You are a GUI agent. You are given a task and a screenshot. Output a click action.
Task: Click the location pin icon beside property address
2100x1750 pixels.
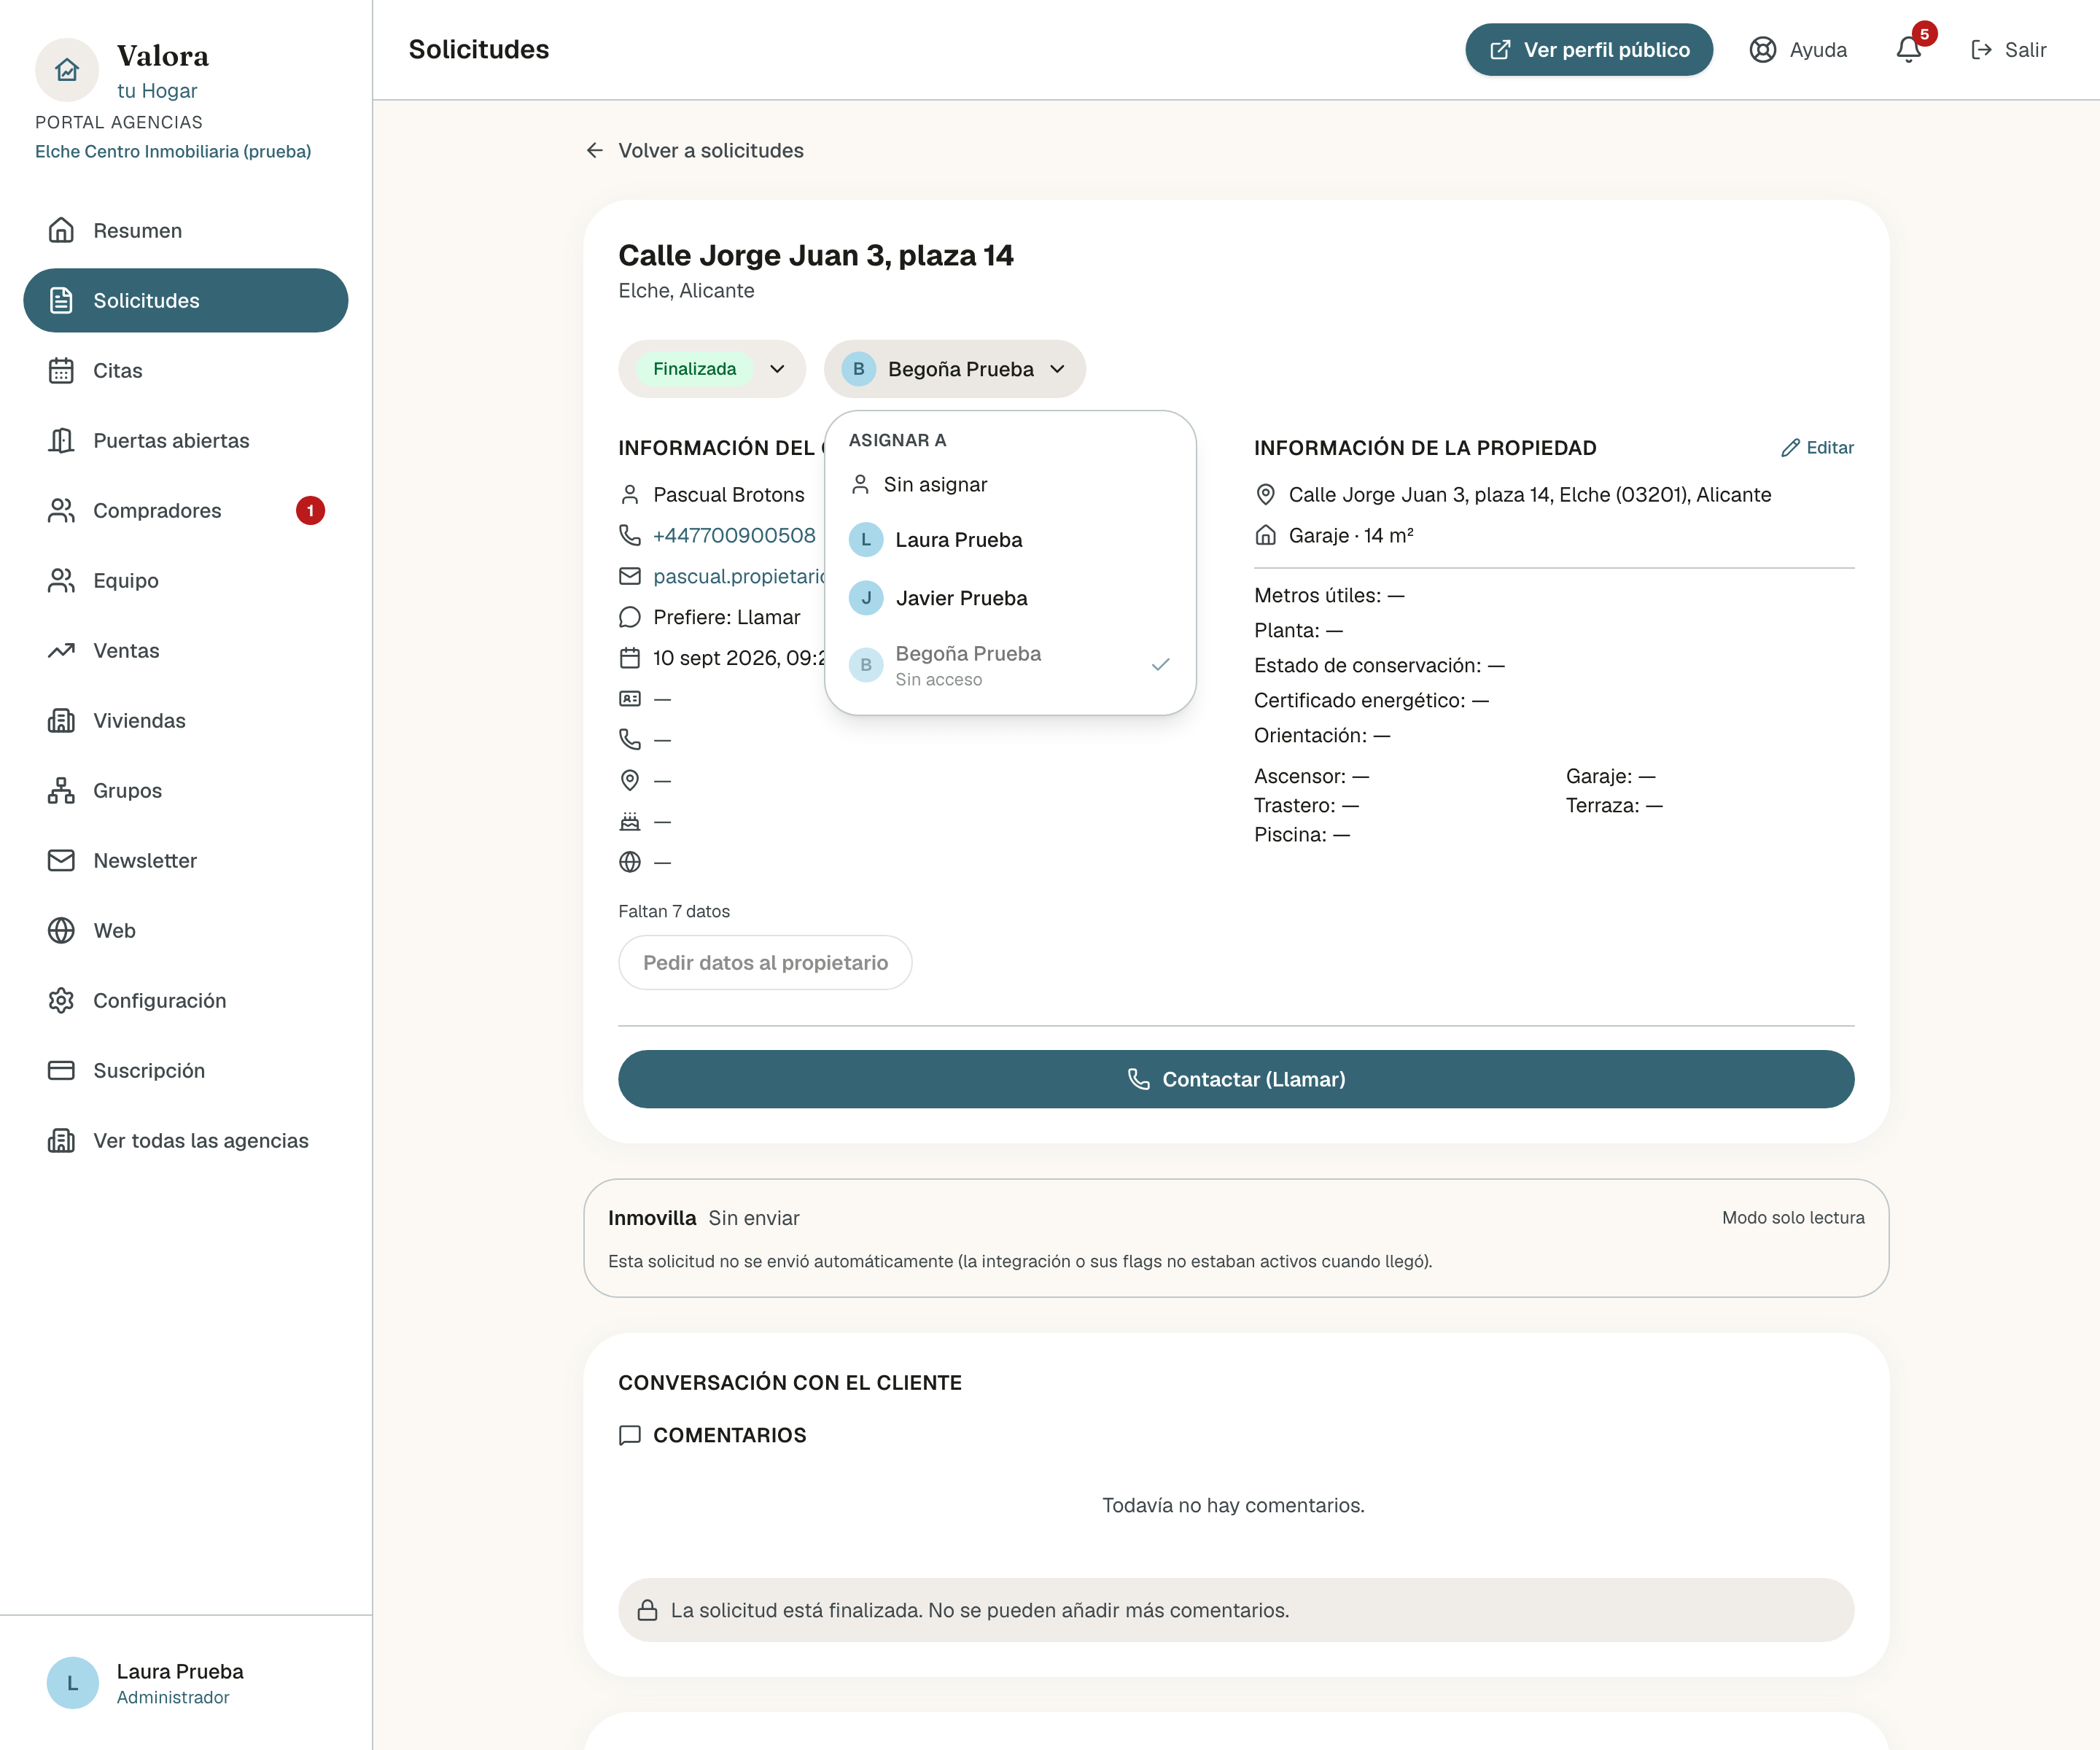[x=1265, y=495]
